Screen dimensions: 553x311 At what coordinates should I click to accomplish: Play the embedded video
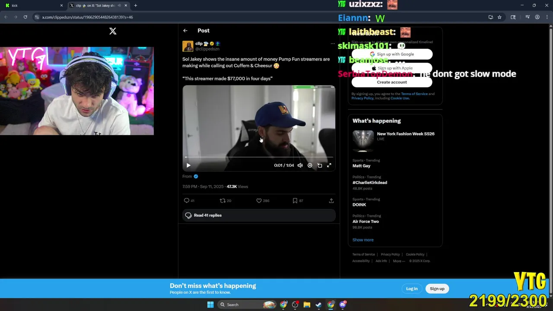click(x=188, y=165)
